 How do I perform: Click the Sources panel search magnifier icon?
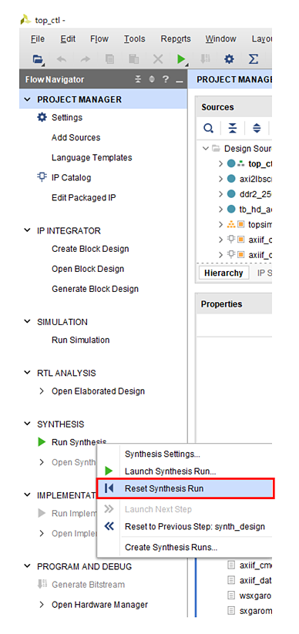pos(208,128)
